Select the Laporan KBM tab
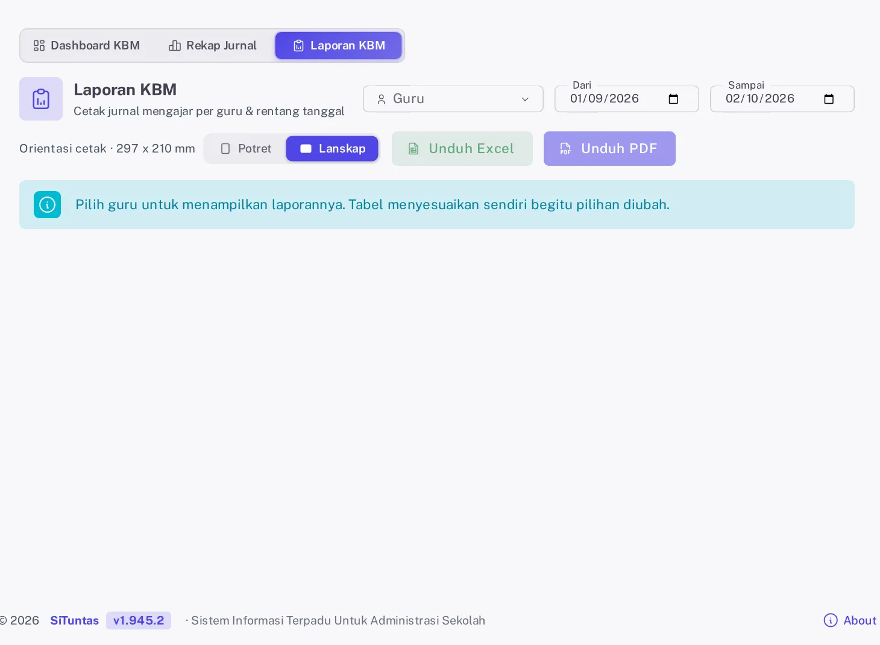The image size is (880, 645). tap(339, 46)
